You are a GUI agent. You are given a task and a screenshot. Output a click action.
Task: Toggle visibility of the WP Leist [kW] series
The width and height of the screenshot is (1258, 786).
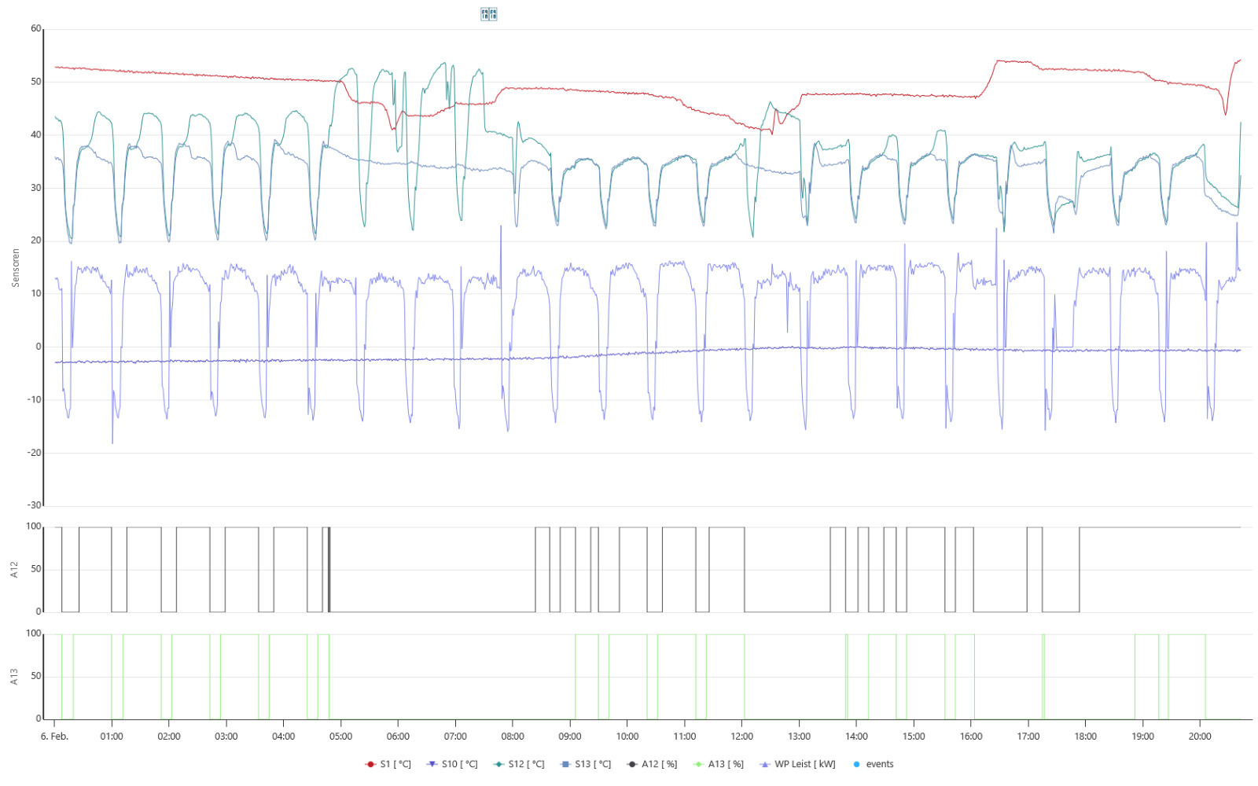tap(804, 764)
